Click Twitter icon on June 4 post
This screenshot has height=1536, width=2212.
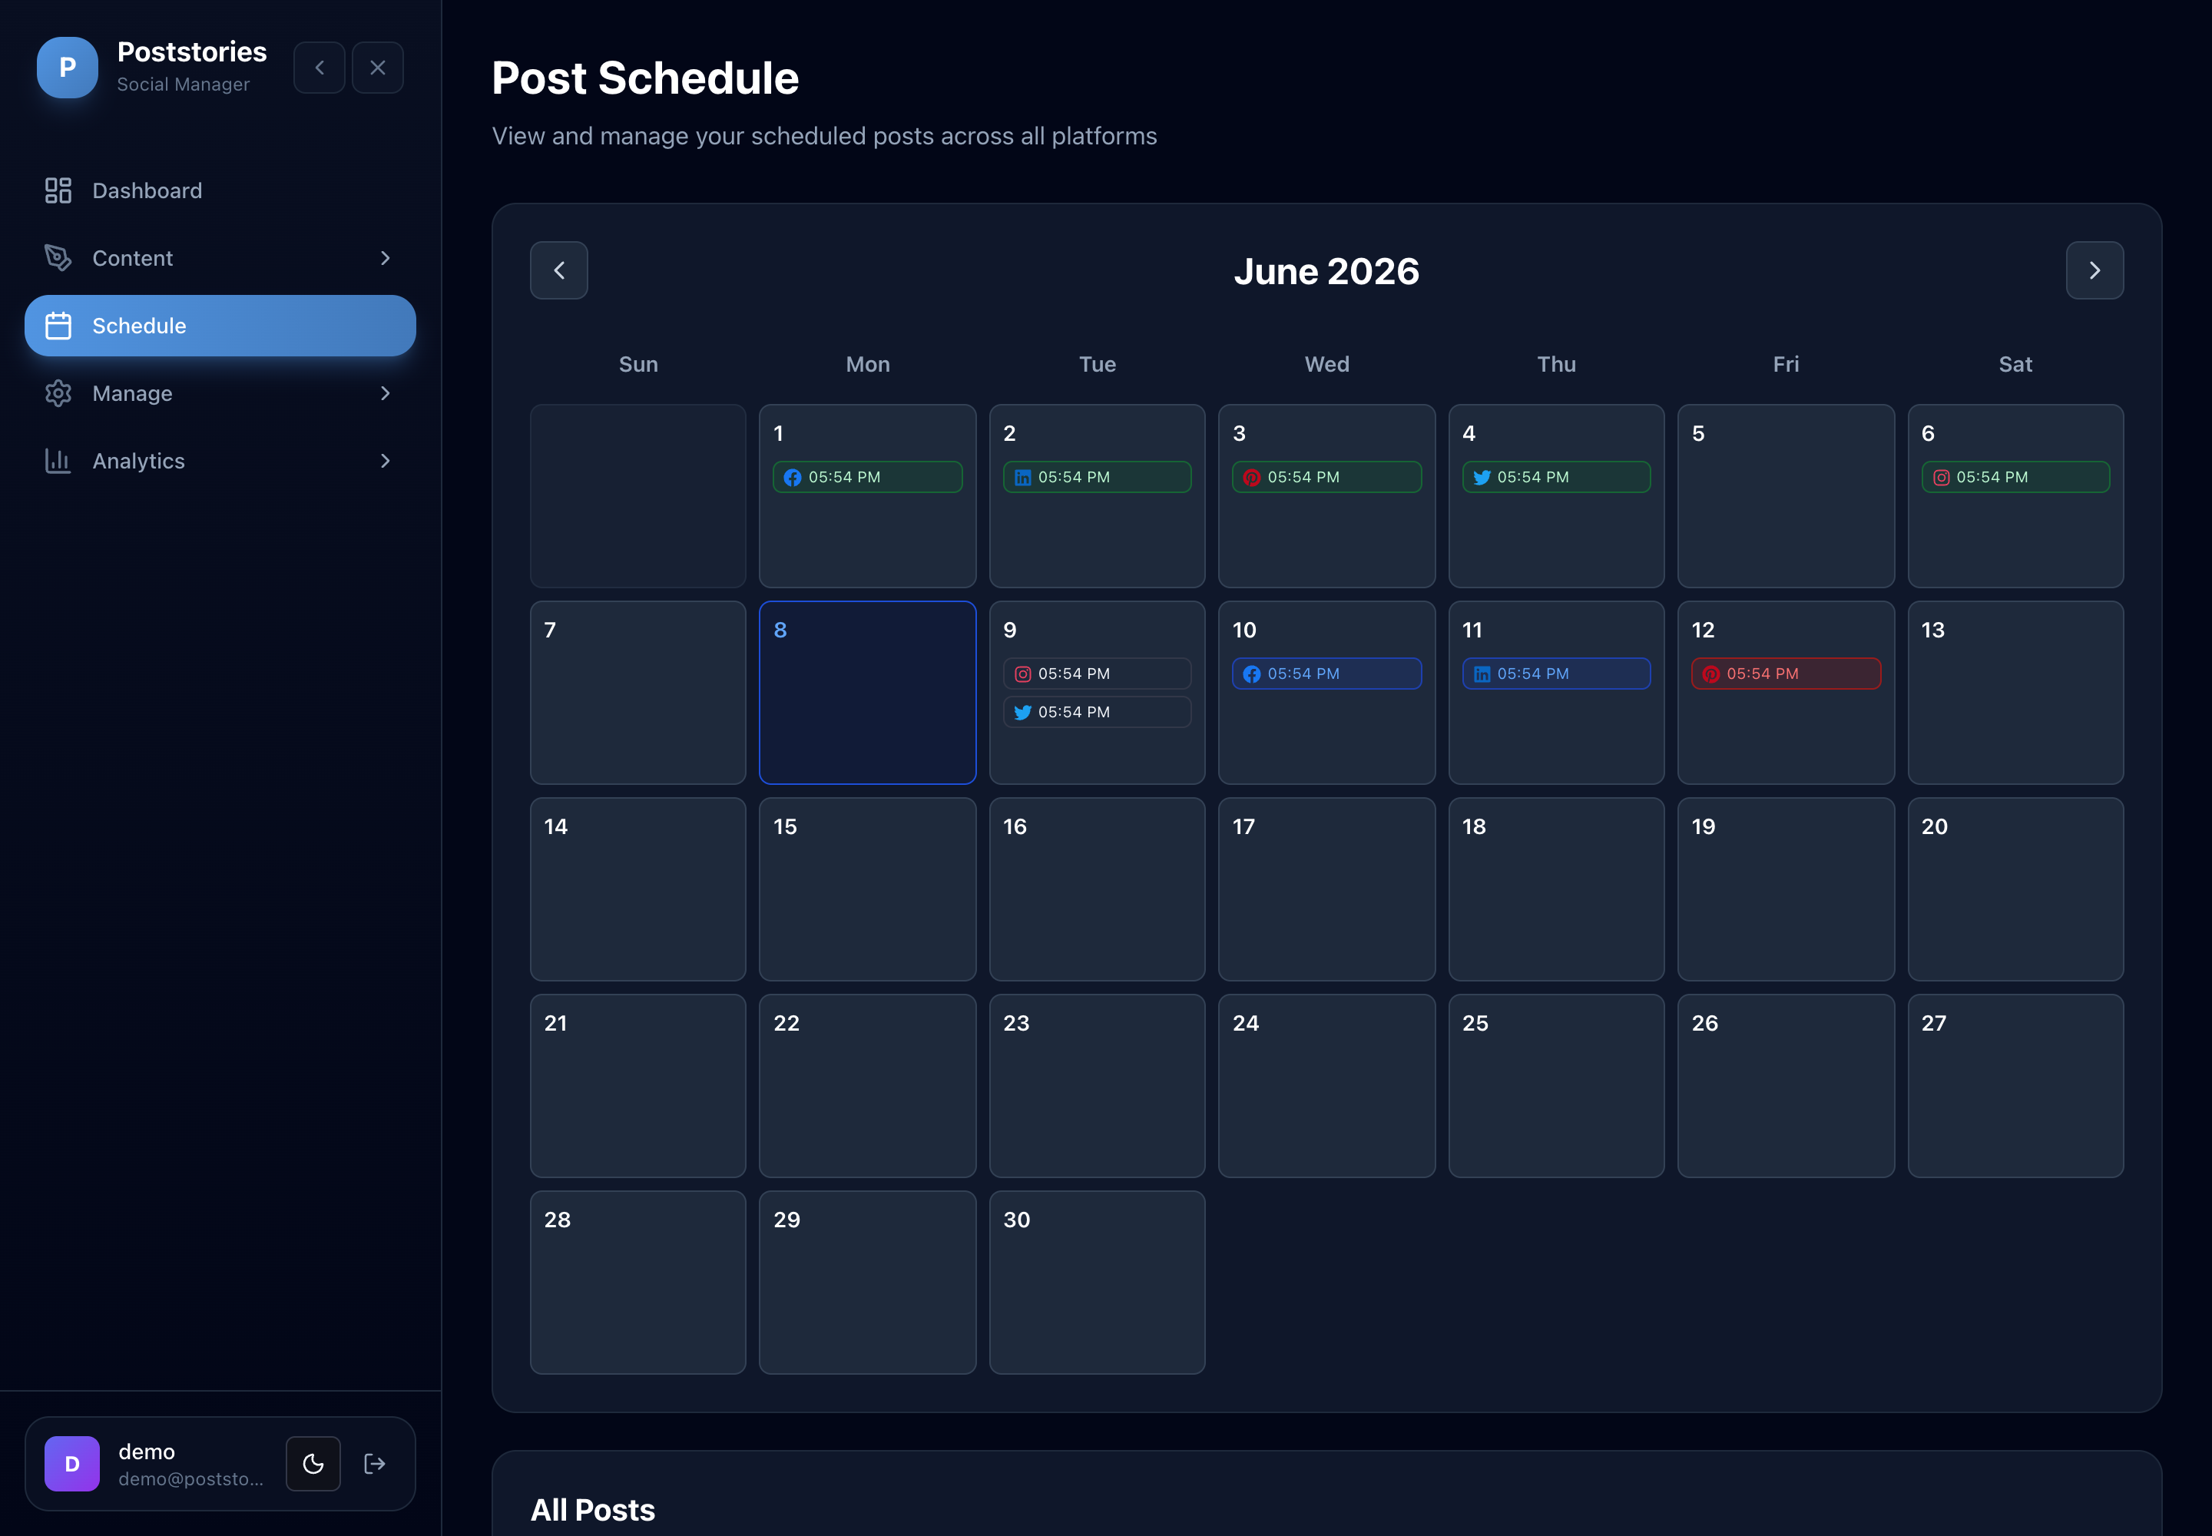1482,478
